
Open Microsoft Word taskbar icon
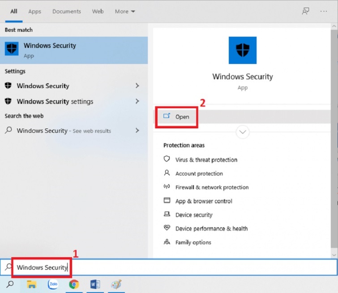pos(95,285)
